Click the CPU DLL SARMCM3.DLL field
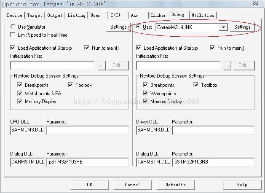Screen dimensions: 265x193 coord(27,130)
